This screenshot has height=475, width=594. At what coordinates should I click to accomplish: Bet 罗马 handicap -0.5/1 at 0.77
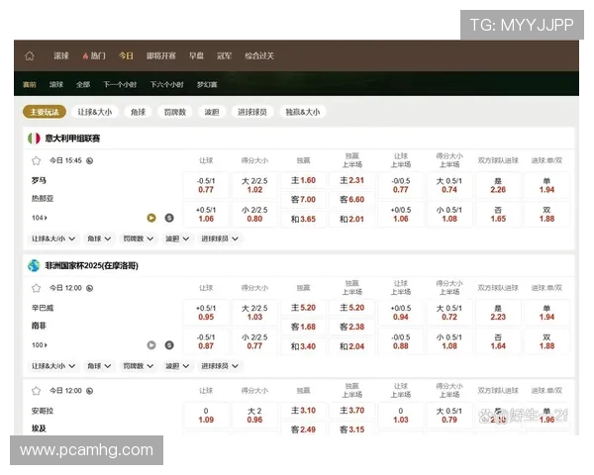coord(206,185)
